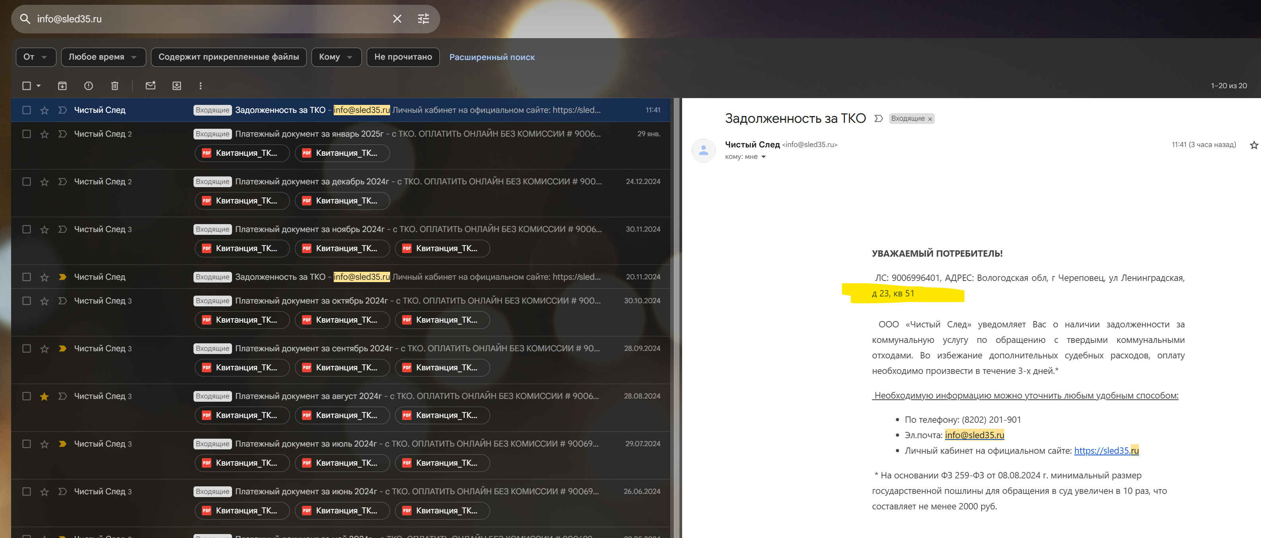Toggle the 'Не прочитано' filter chip
Image resolution: width=1261 pixels, height=538 pixels.
click(x=403, y=57)
